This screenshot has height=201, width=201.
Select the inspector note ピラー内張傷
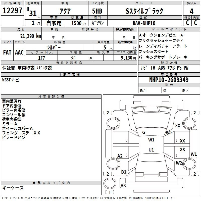[x=14, y=110]
